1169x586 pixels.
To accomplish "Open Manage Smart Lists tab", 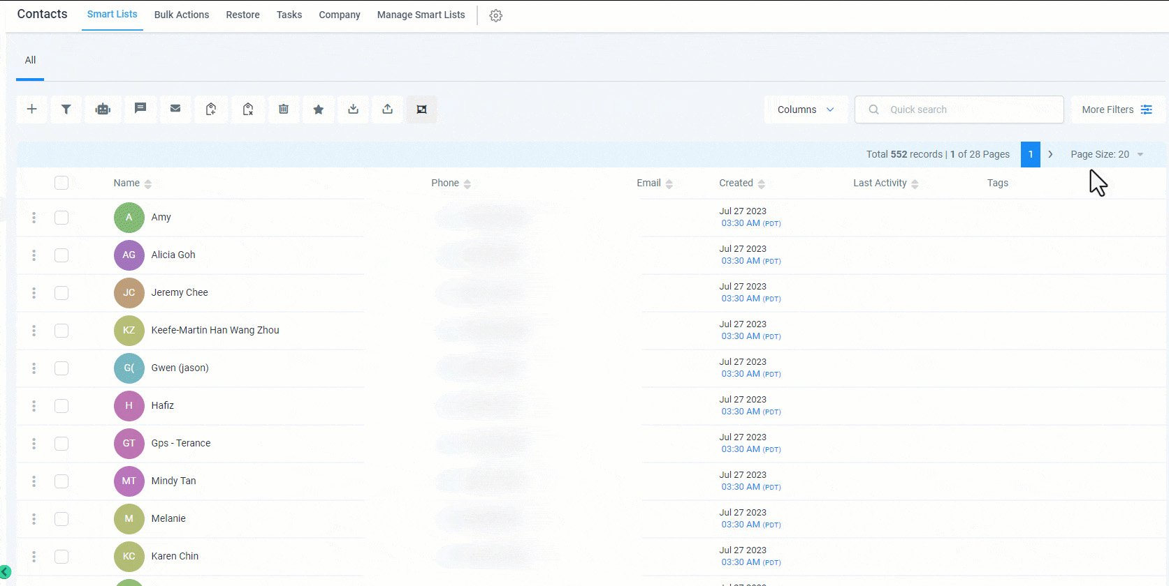I will click(421, 15).
